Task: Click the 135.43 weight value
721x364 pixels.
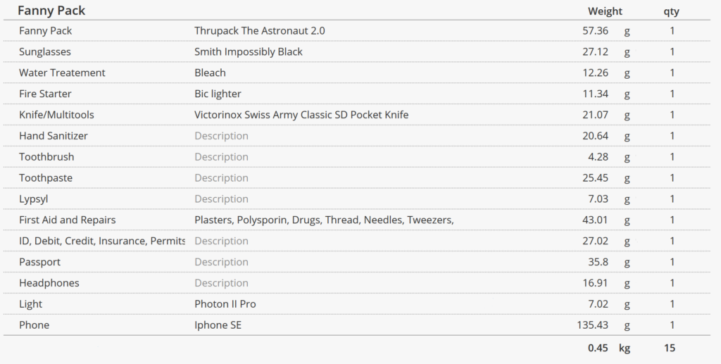Action: tap(592, 325)
